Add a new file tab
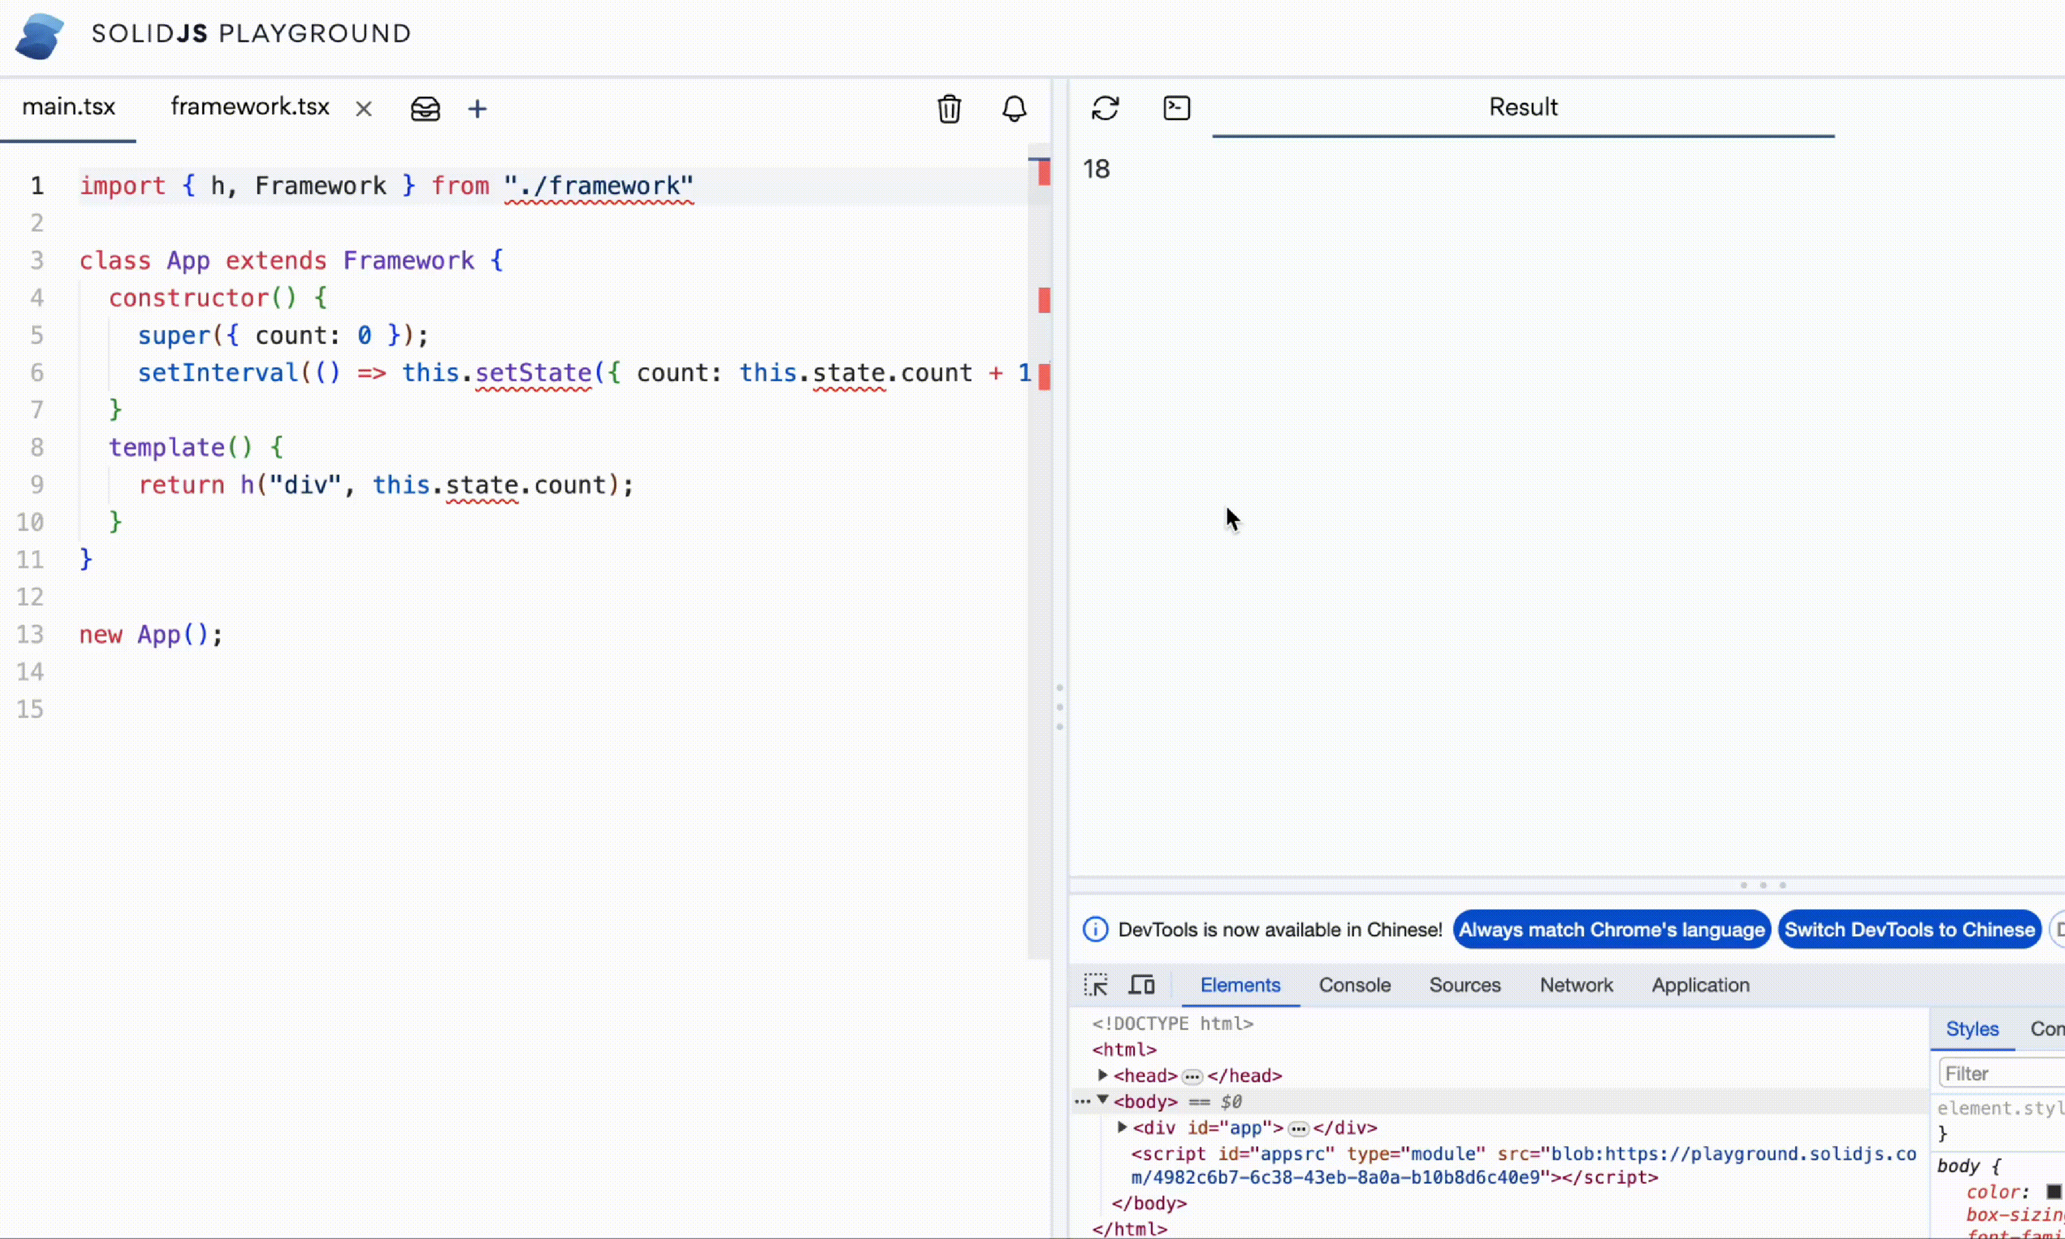 (x=477, y=108)
